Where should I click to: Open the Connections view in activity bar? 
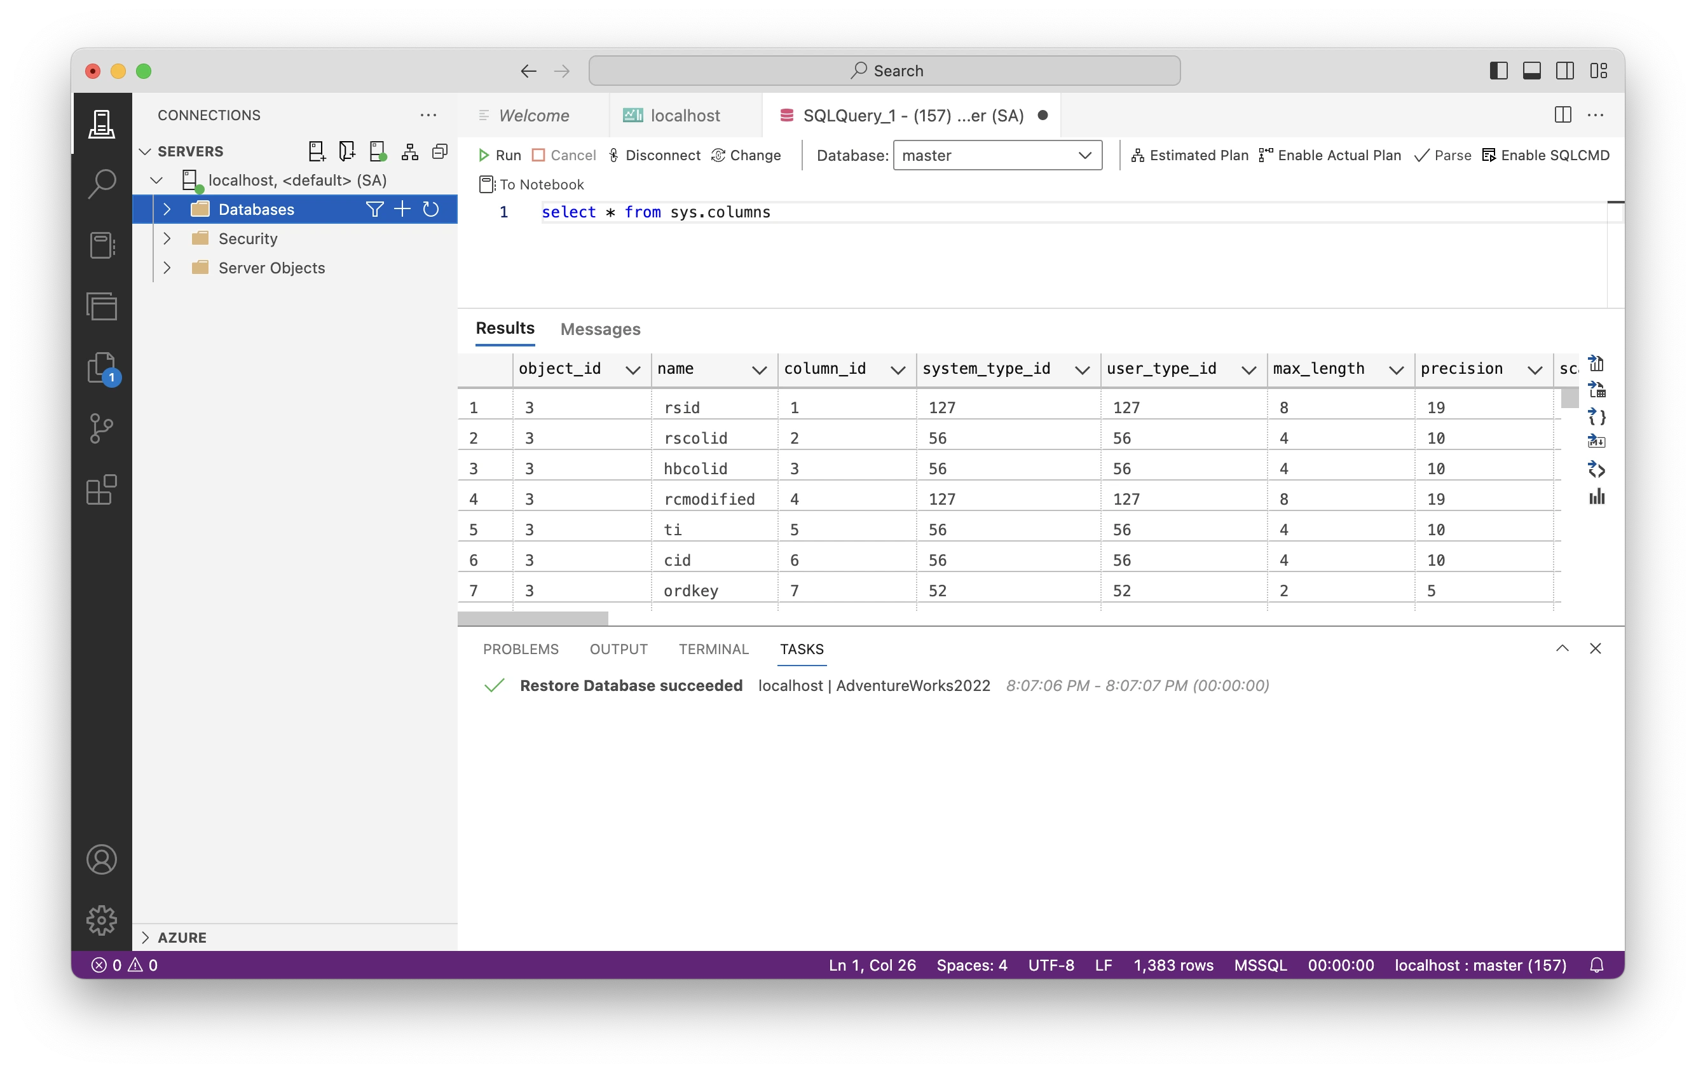point(102,124)
